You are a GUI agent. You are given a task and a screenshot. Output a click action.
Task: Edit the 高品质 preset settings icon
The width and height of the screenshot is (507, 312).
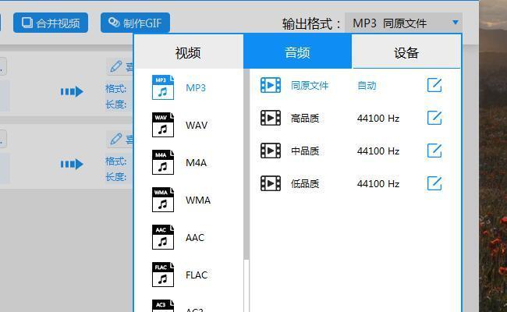coord(434,118)
